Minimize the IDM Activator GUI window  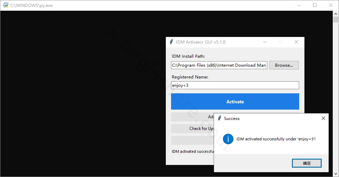click(265, 42)
